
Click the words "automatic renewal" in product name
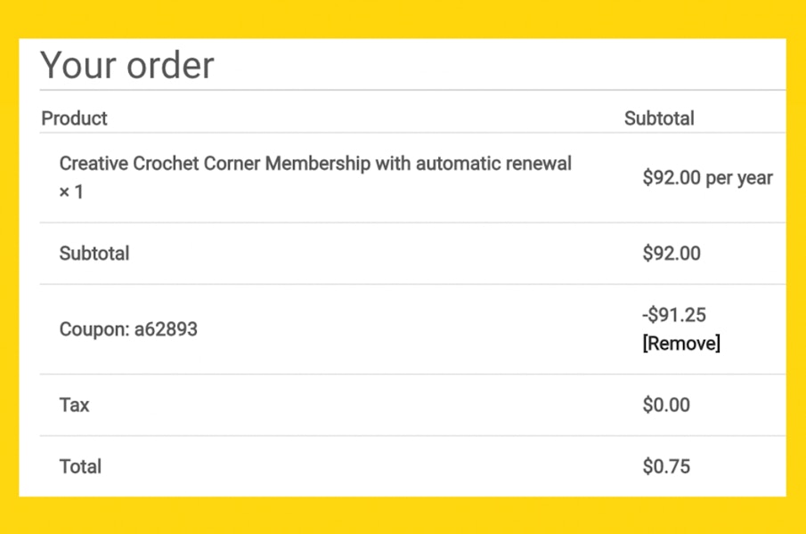point(493,164)
